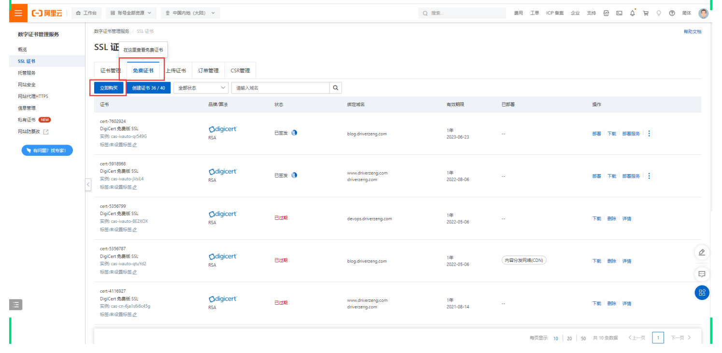Focus the 请输入域名 domain search field
Image resolution: width=722 pixels, height=353 pixels.
(x=281, y=88)
